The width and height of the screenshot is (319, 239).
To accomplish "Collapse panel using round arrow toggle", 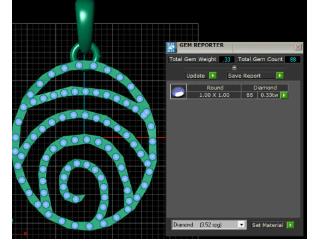I will [x=234, y=67].
